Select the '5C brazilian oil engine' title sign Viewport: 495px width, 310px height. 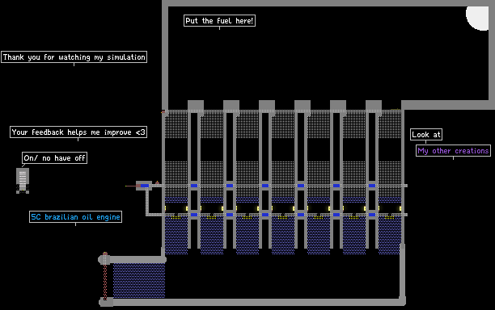pos(75,216)
